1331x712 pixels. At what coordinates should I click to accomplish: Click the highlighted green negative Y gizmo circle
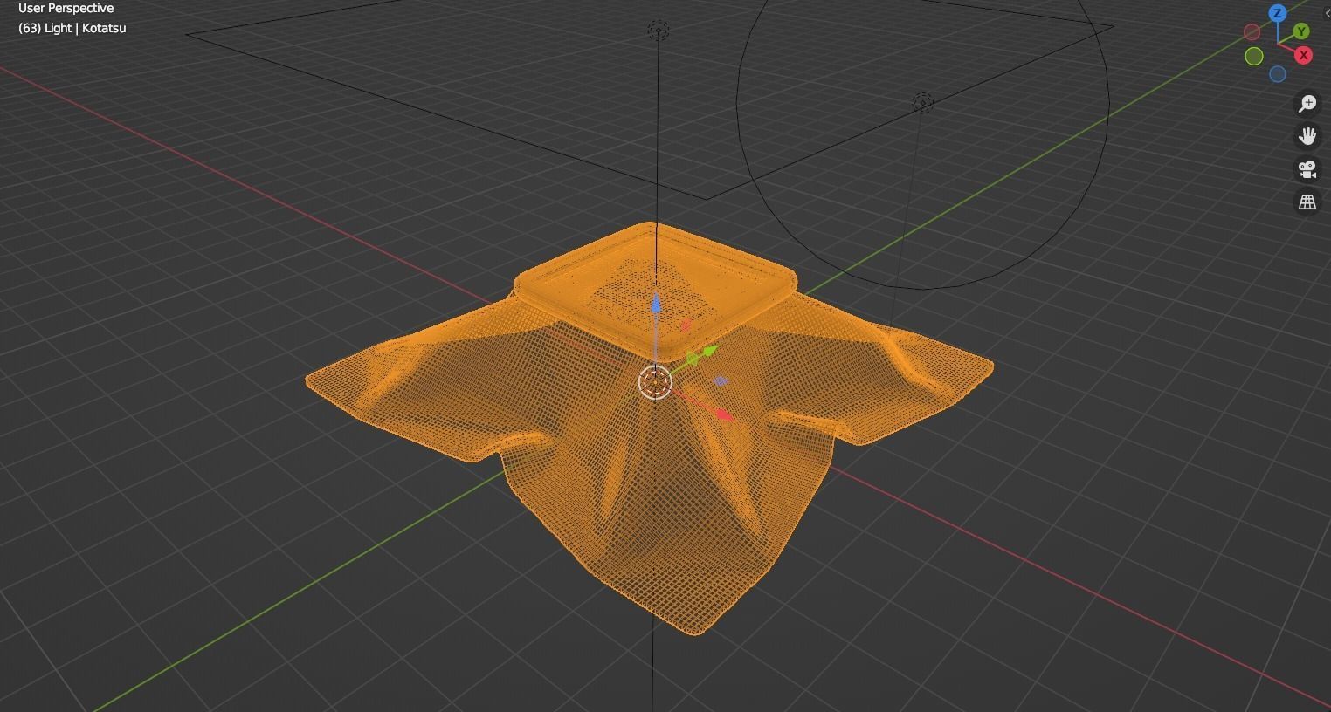pyautogui.click(x=1254, y=57)
